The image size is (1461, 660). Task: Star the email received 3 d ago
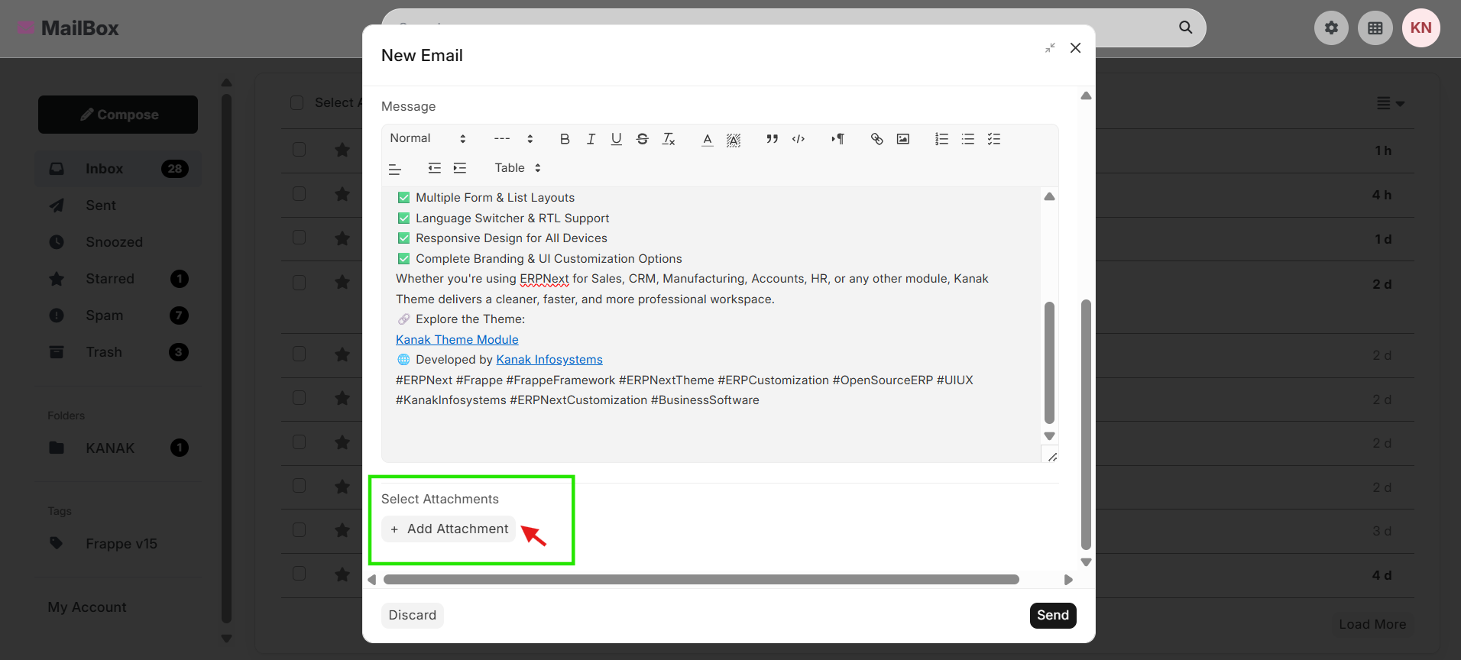click(342, 530)
